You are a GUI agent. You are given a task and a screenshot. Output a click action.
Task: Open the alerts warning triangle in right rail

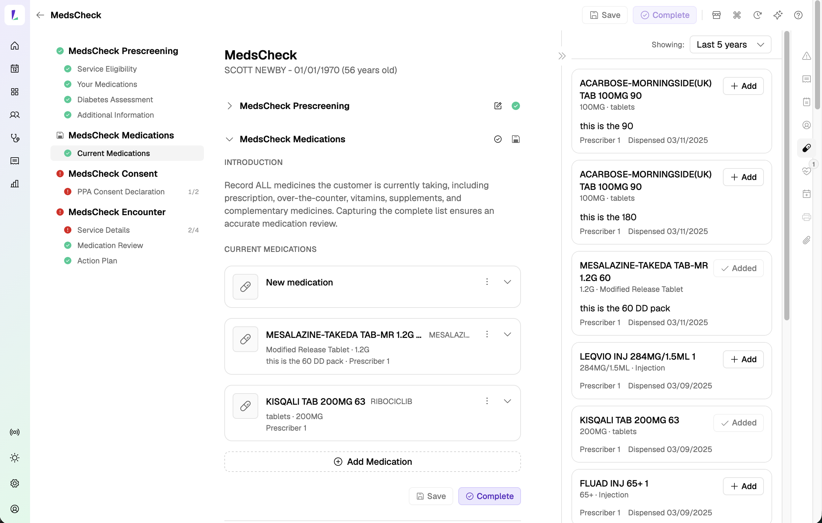(807, 56)
